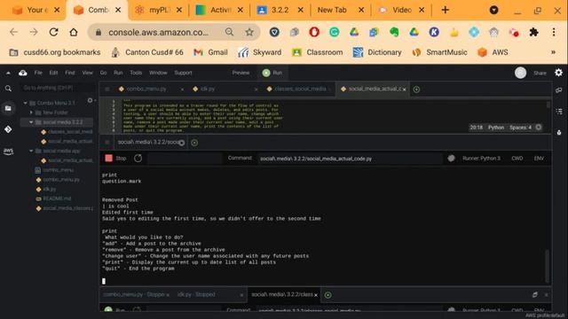This screenshot has width=568, height=319.
Task: Open the AWS toolkit sidebar icon
Action: 8,152
